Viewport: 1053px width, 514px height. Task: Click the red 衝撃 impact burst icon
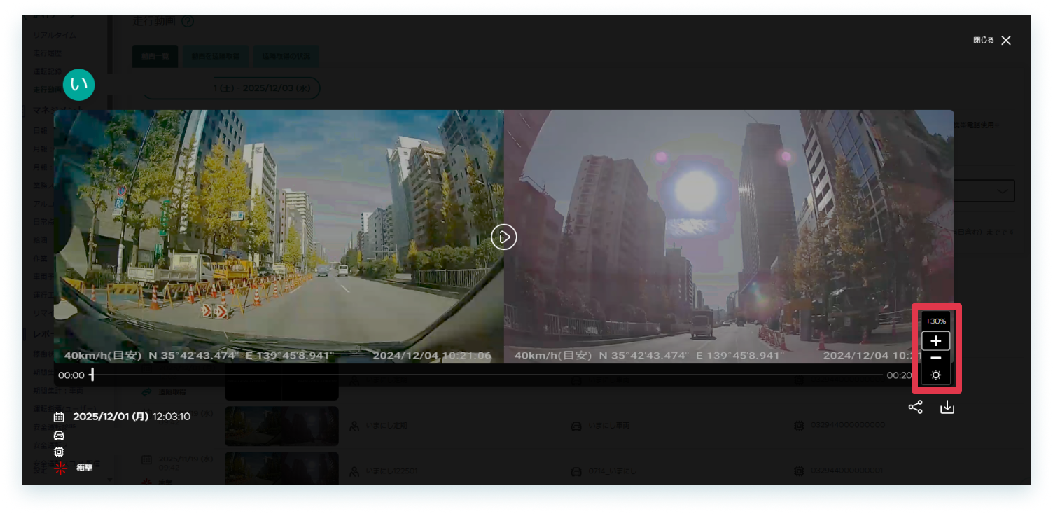[x=60, y=468]
